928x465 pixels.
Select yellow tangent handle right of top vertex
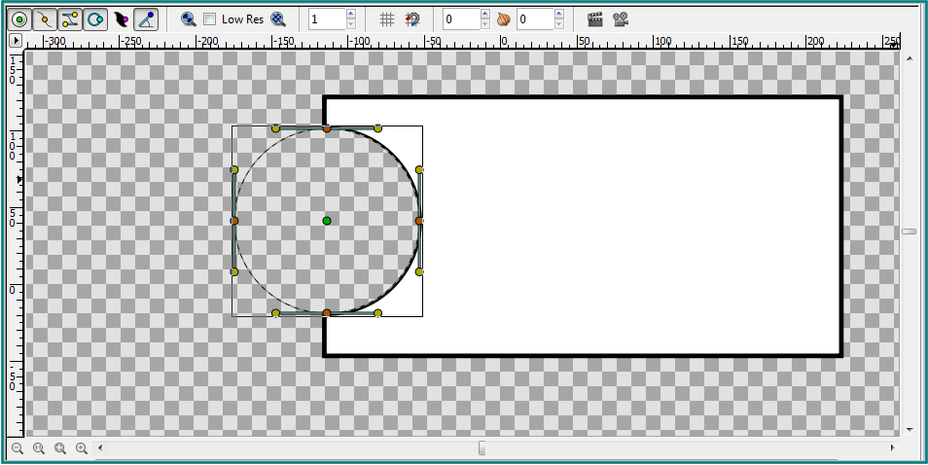377,127
